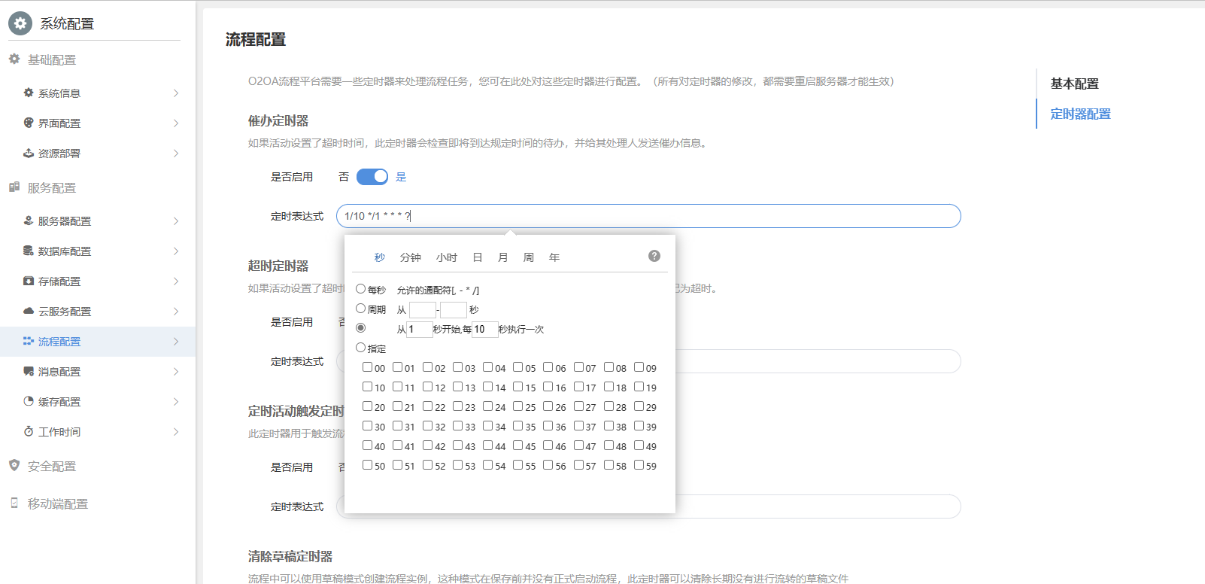Click the start second field showing 1
This screenshot has width=1205, height=584.
[x=420, y=329]
